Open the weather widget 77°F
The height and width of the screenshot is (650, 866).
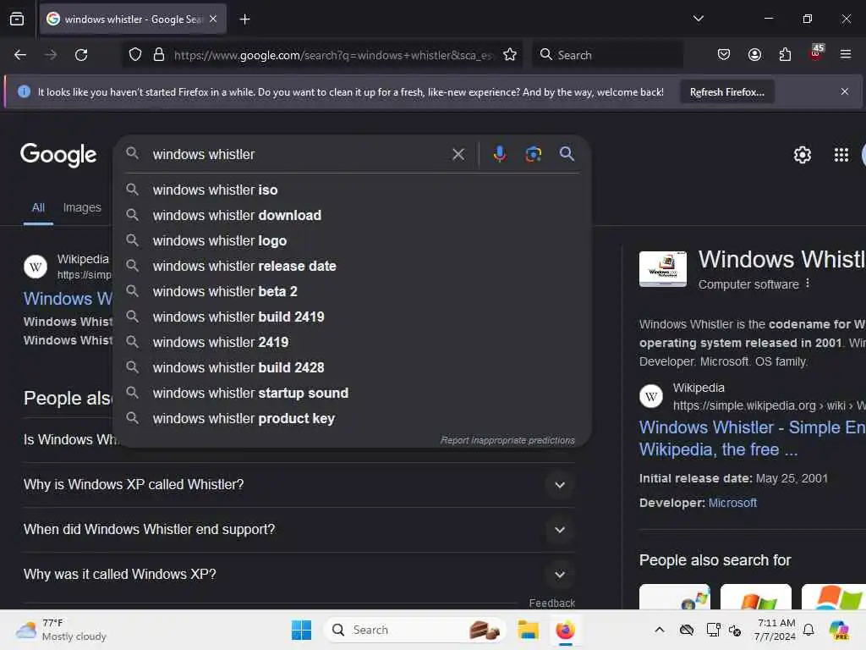[61, 630]
